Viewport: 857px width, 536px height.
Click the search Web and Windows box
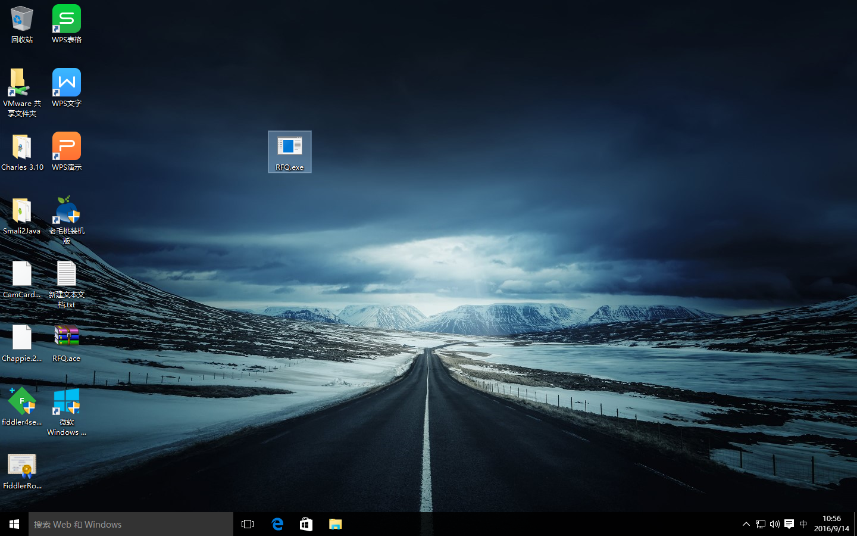click(131, 524)
